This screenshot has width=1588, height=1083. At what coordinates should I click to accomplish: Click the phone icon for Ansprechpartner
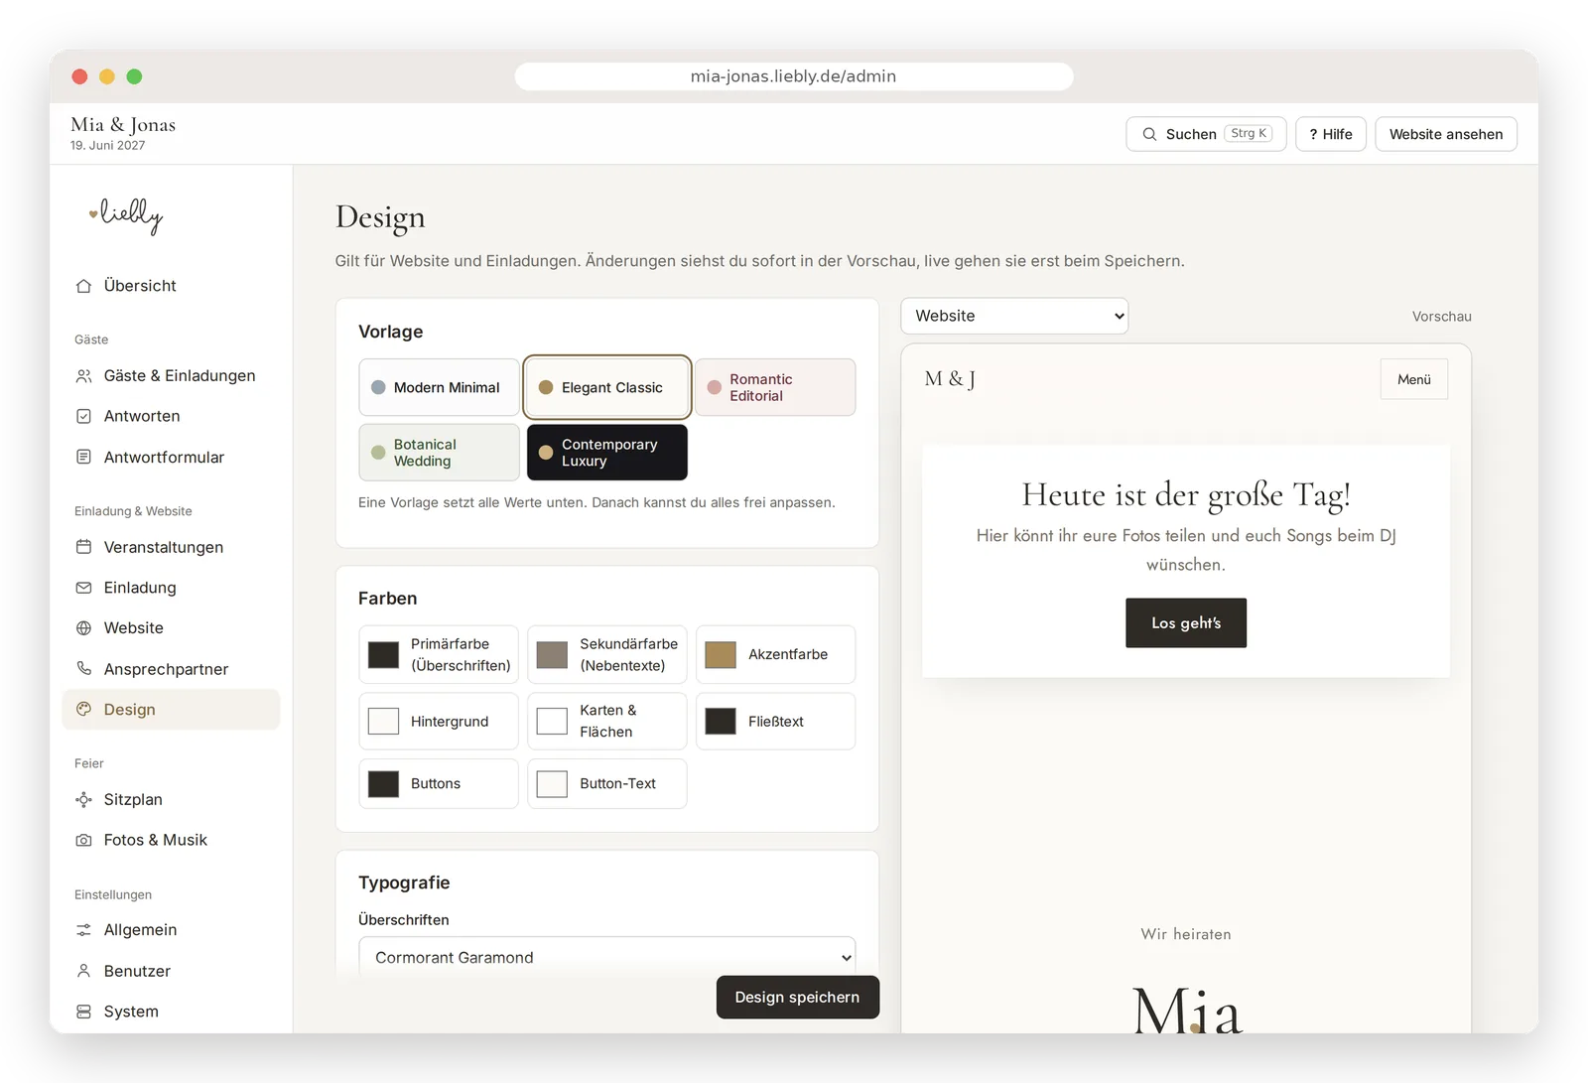(83, 668)
